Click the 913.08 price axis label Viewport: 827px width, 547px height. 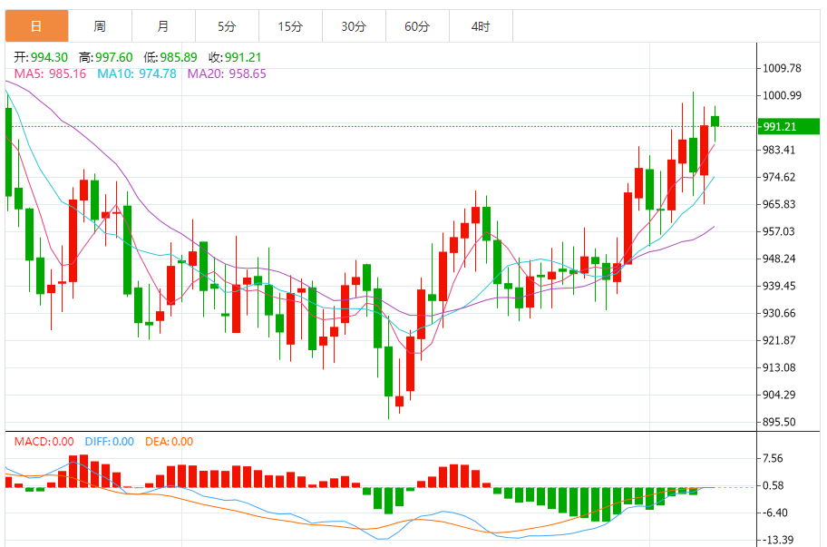[x=779, y=367]
